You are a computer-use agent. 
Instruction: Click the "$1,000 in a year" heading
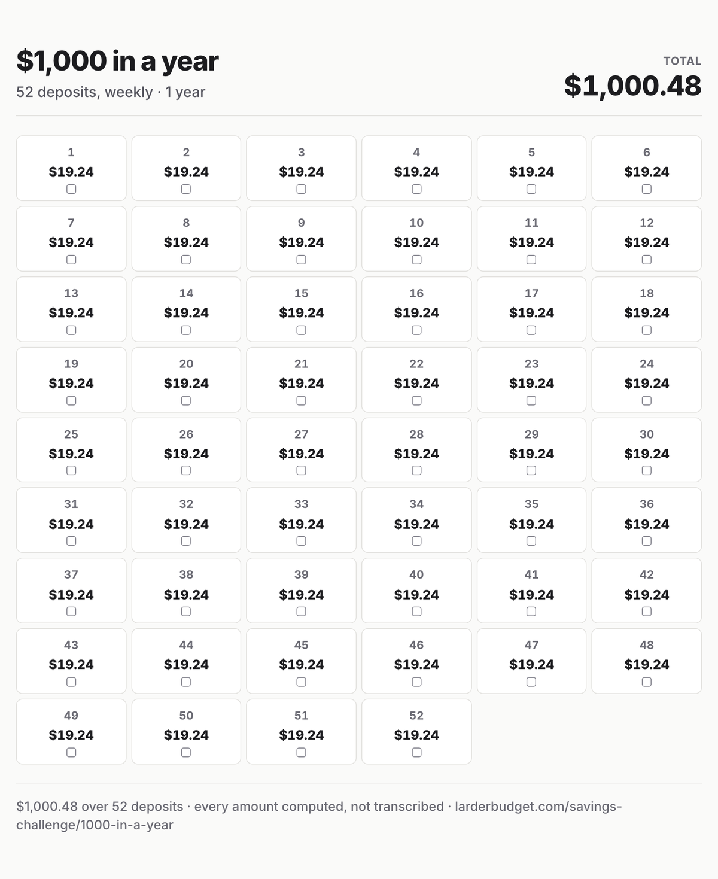pos(117,61)
